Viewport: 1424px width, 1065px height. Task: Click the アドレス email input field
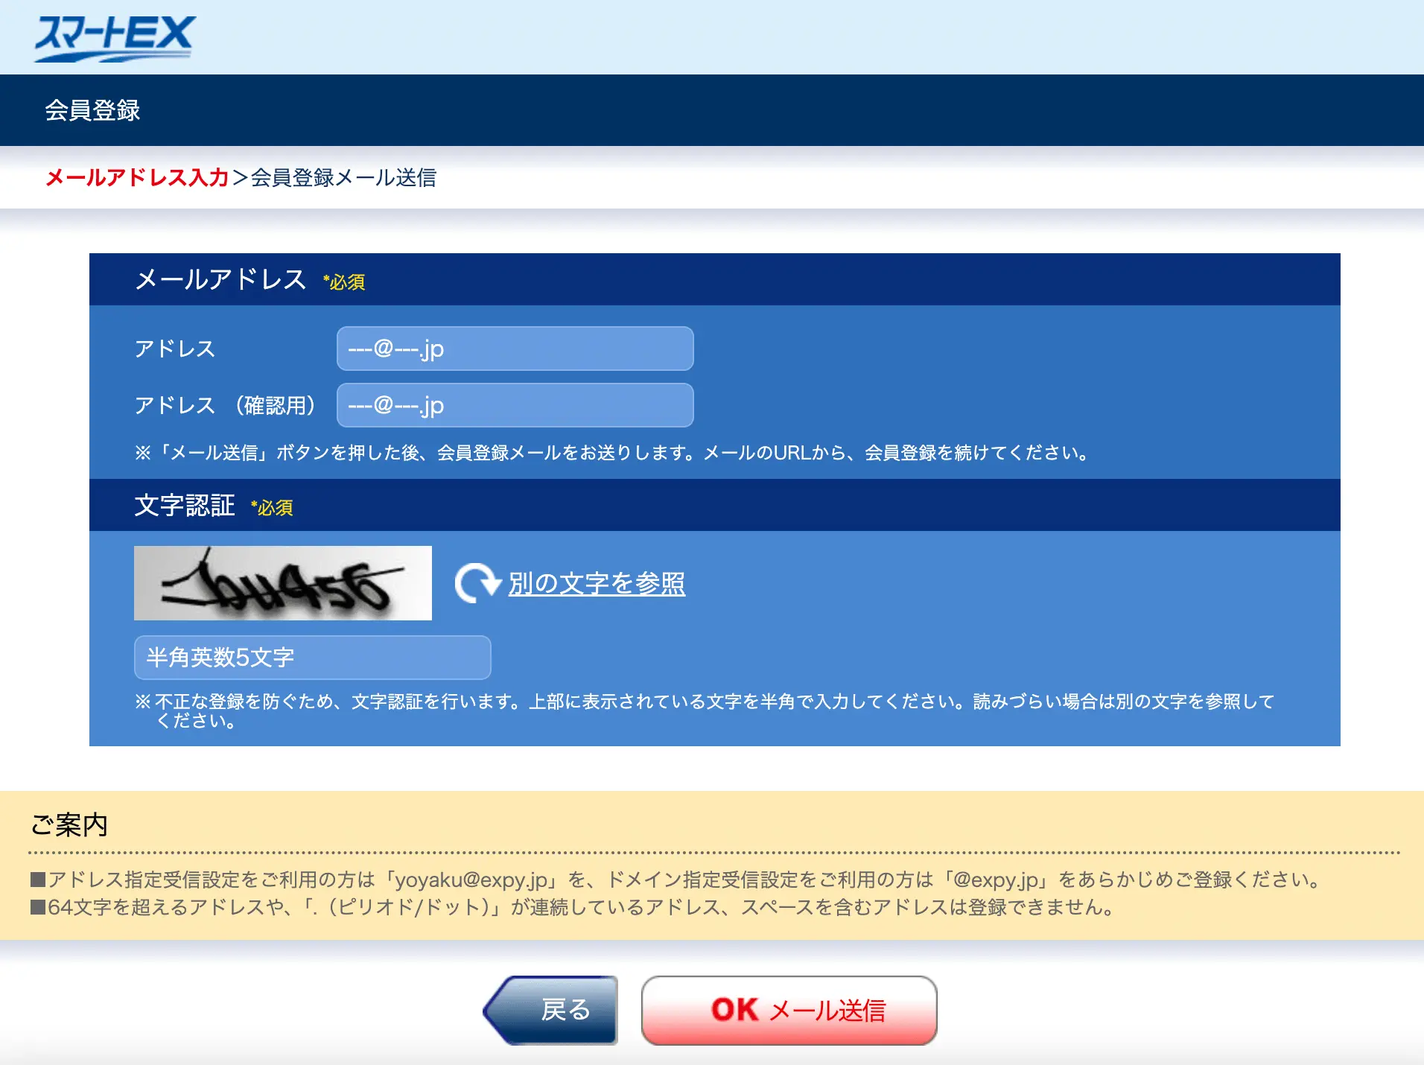pyautogui.click(x=515, y=349)
